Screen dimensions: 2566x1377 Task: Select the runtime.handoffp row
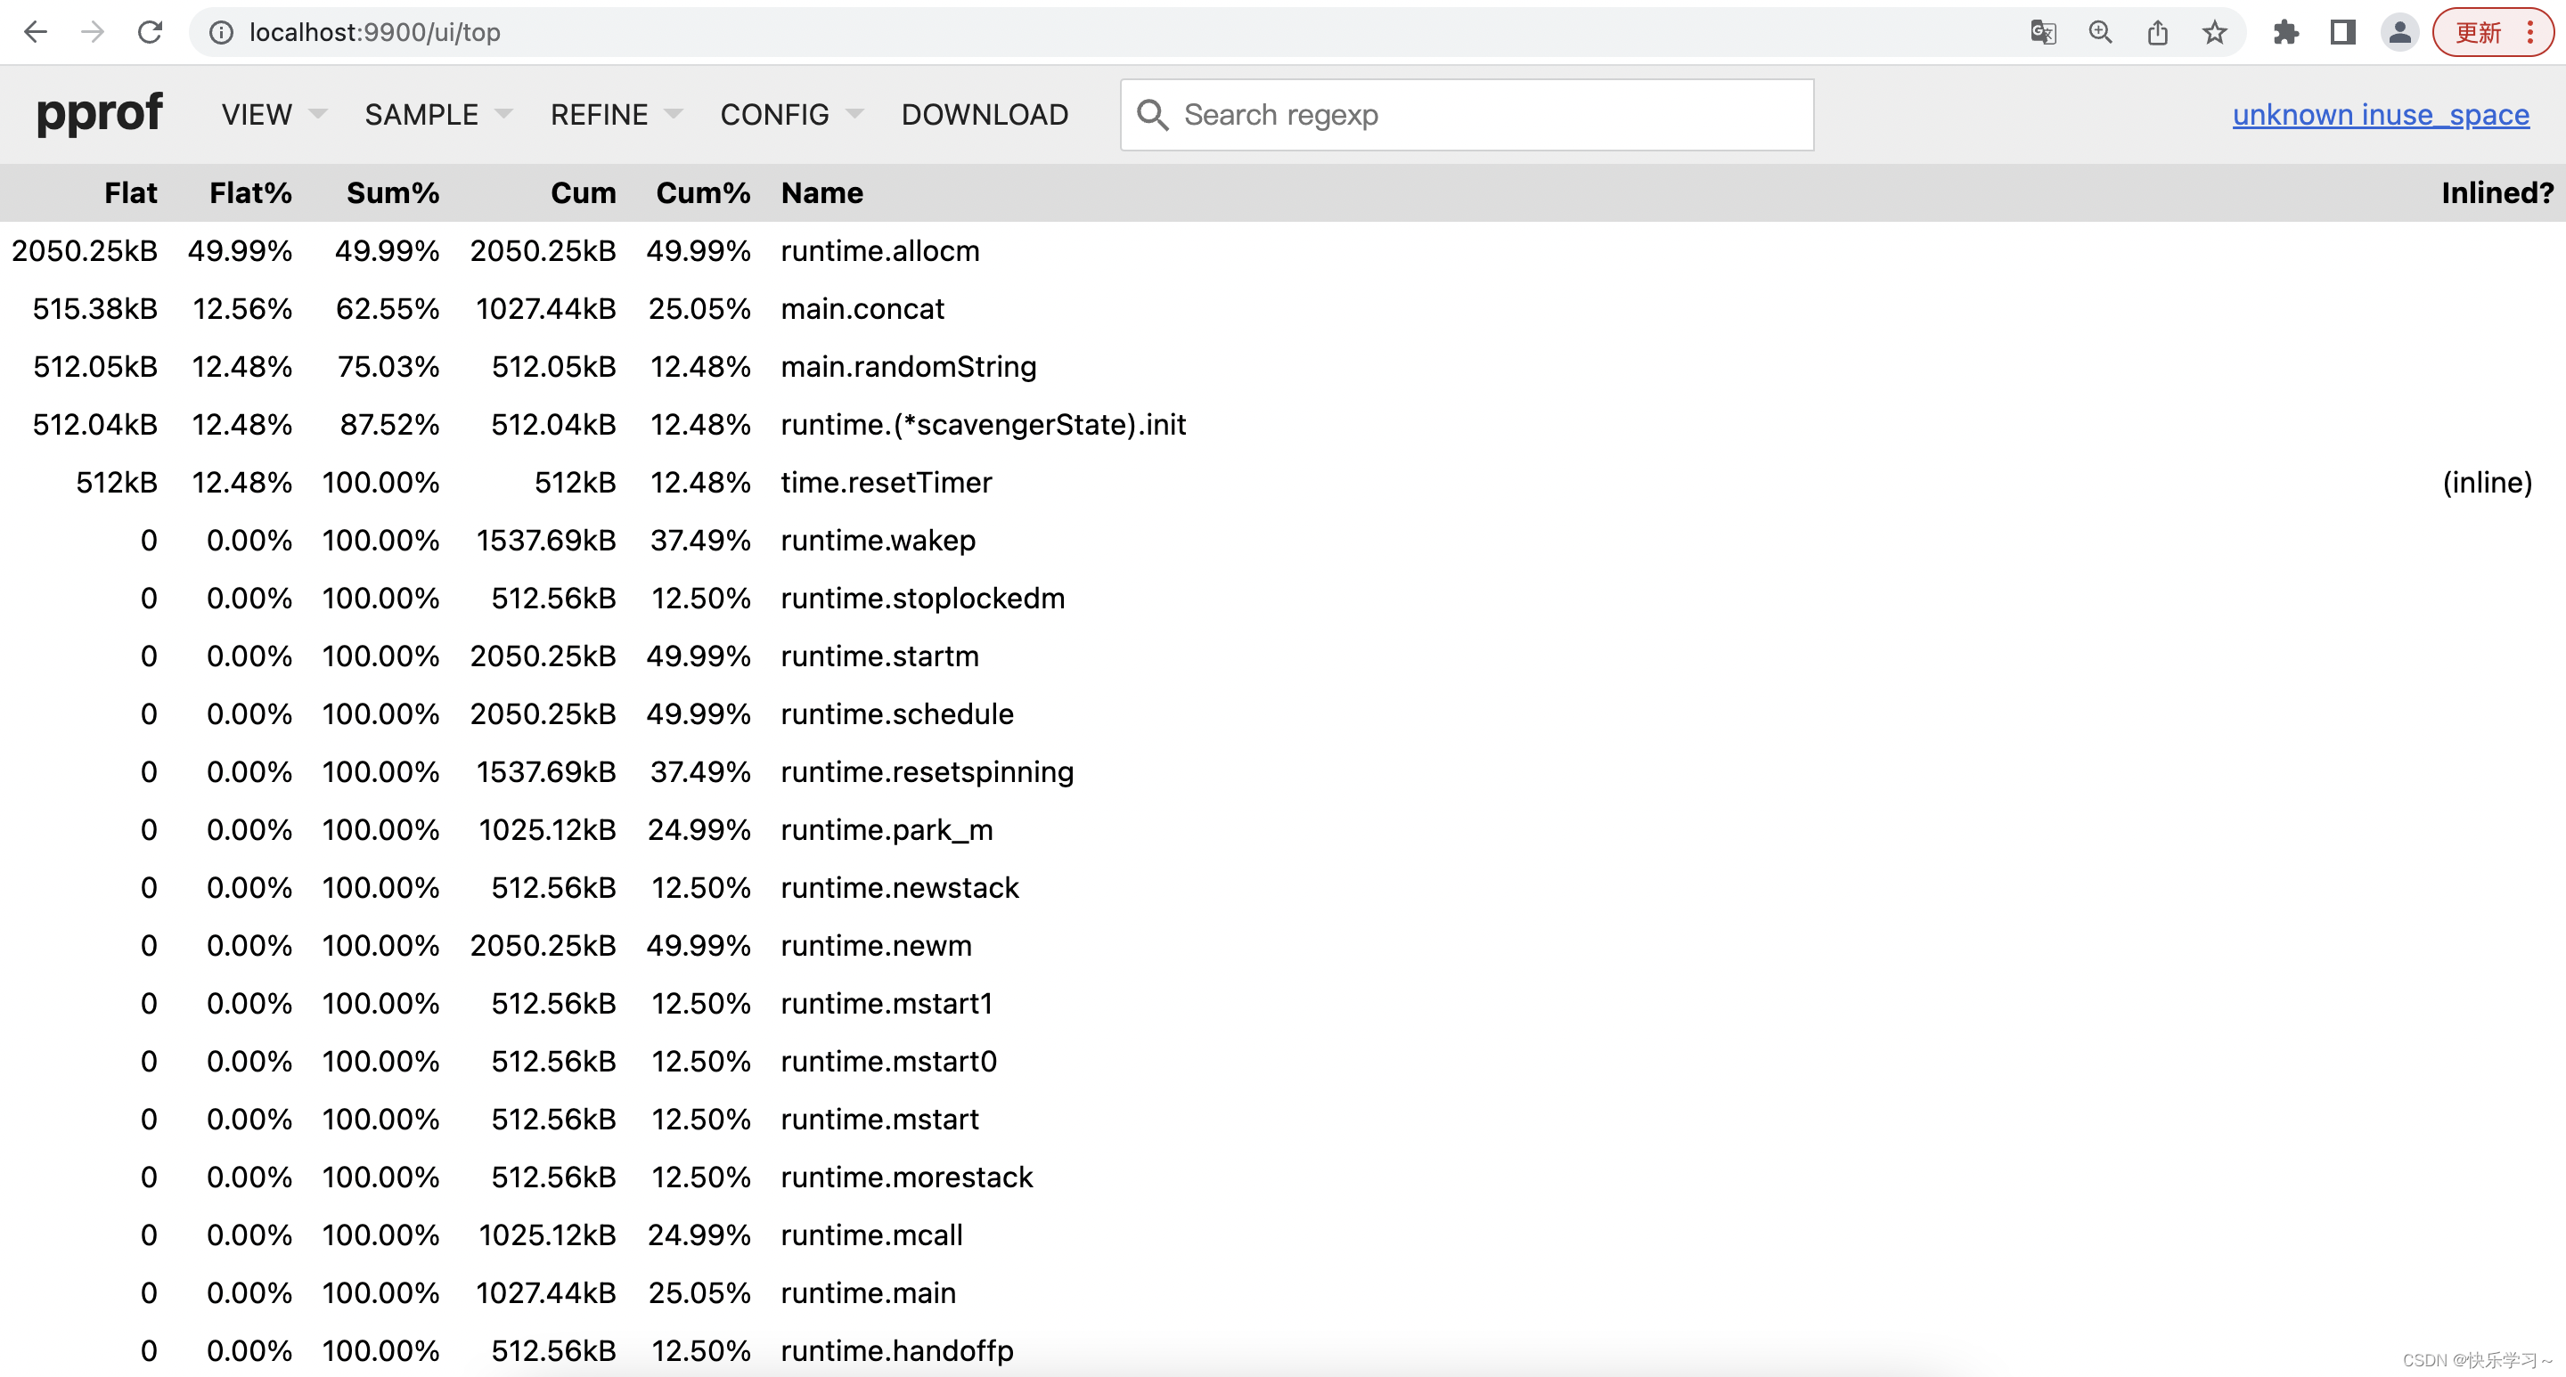click(x=1283, y=1350)
